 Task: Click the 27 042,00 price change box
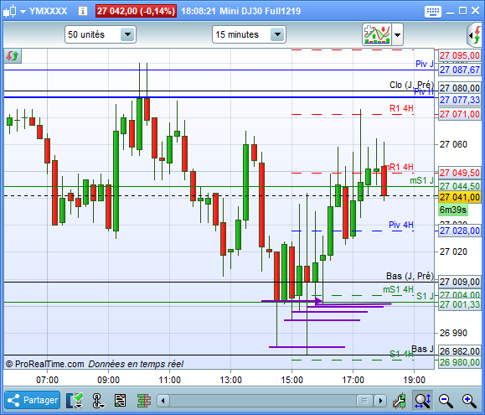point(136,11)
